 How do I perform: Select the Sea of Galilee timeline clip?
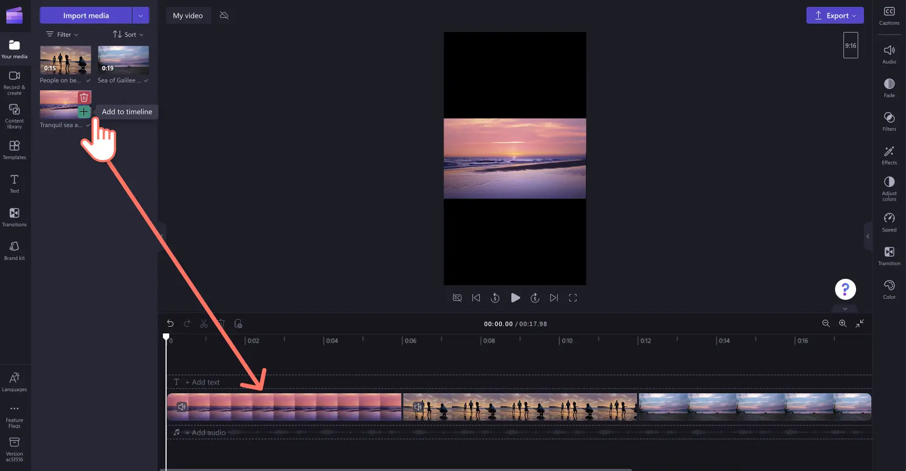point(755,407)
